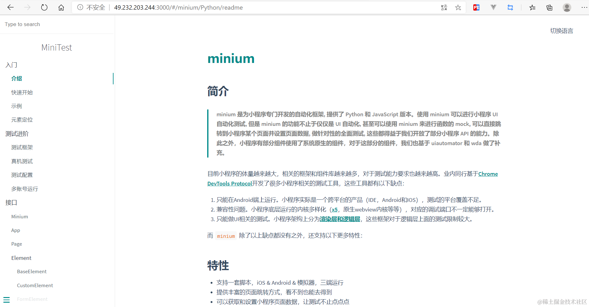This screenshot has height=307, width=589.
Task: Click the blue crop-arrows extension icon
Action: pos(510,7)
